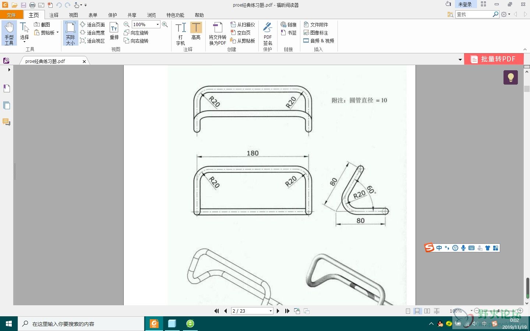Open the 100% zoom combo box in ribbon

click(x=146, y=25)
